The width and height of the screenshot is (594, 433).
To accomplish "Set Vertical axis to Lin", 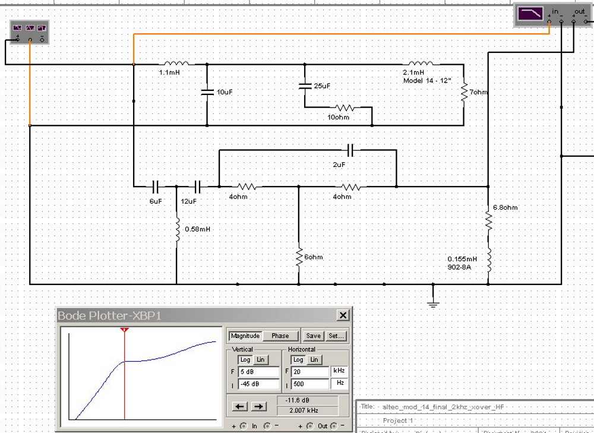I will pos(261,359).
